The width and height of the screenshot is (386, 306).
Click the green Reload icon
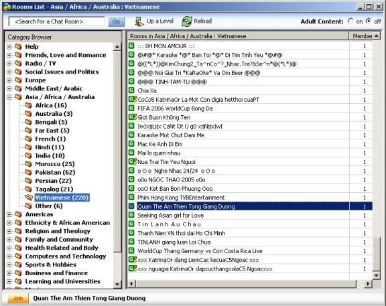tap(187, 21)
